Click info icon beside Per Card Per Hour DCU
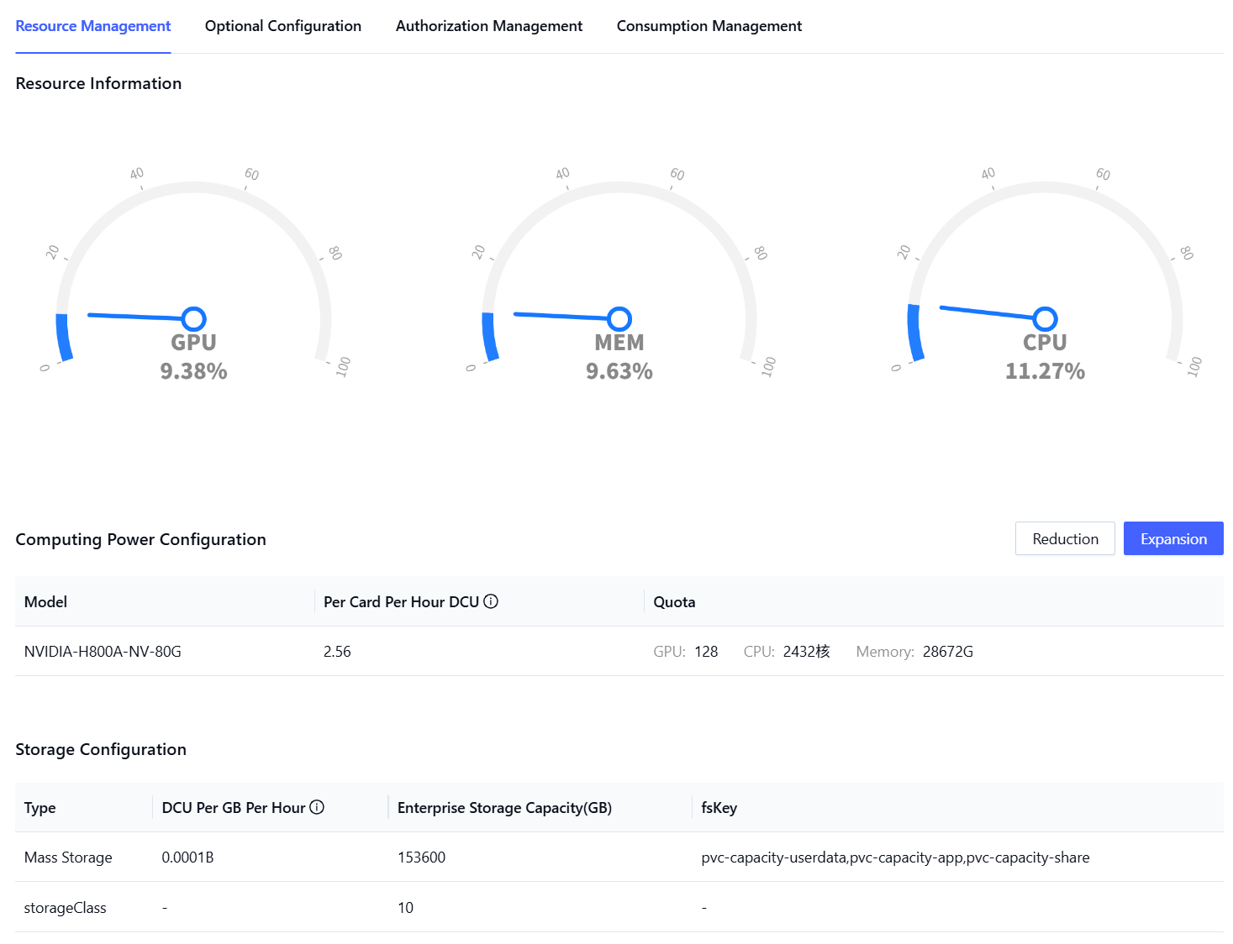The width and height of the screenshot is (1233, 944). [492, 601]
